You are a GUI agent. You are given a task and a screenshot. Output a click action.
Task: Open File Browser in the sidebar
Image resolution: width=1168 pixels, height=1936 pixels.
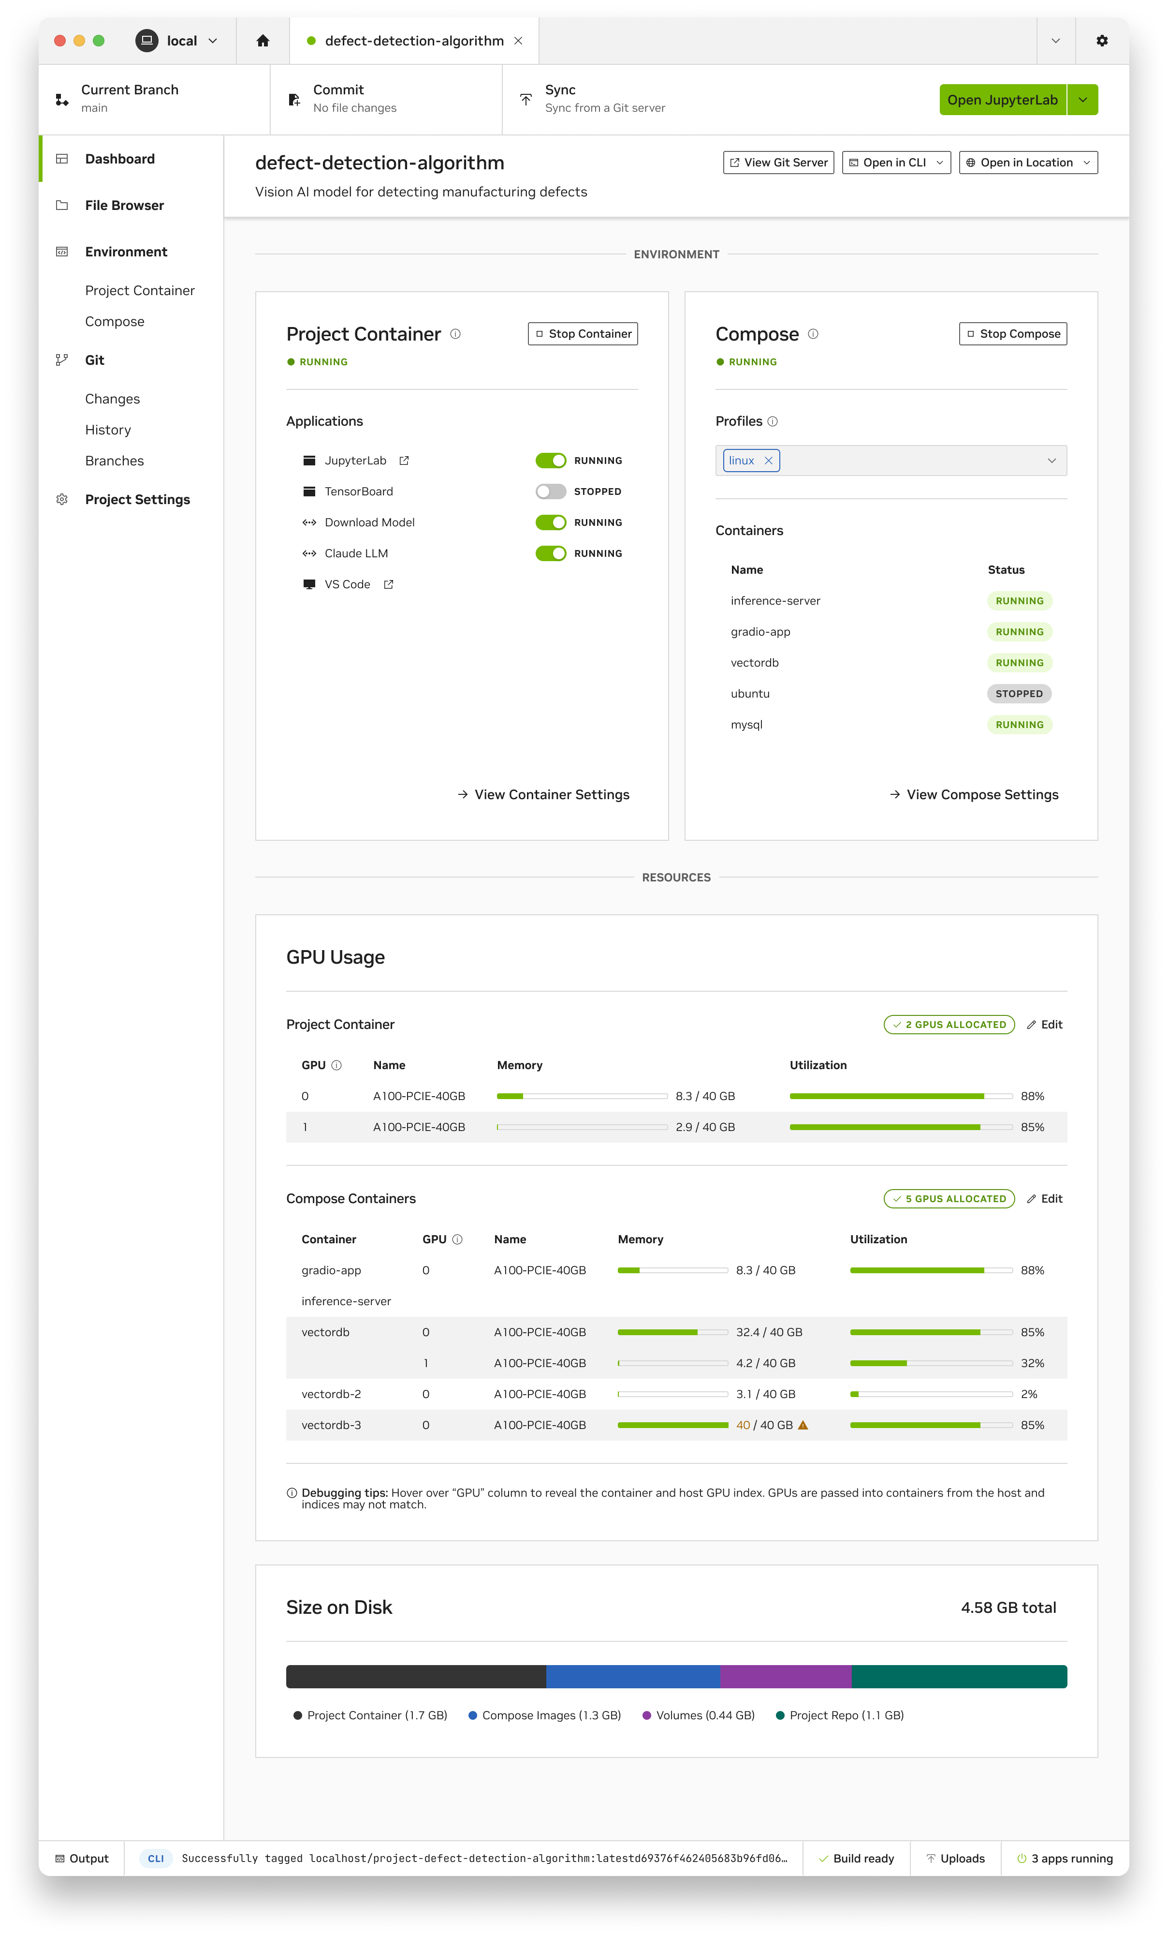click(x=131, y=205)
